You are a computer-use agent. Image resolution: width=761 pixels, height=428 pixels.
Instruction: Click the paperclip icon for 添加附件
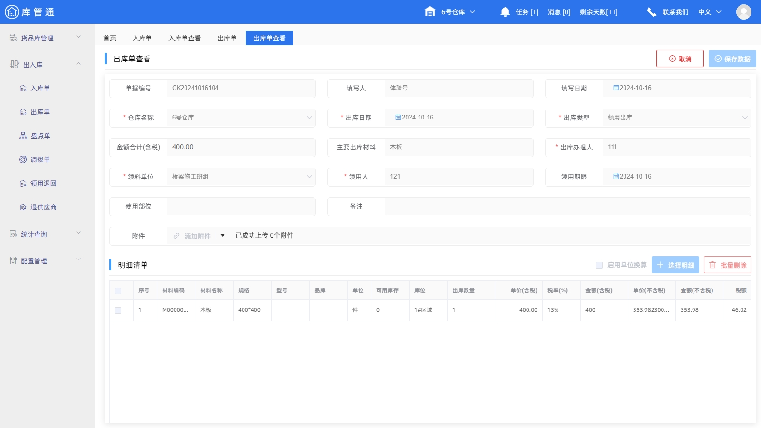[x=176, y=236]
